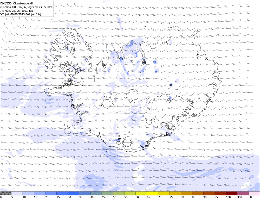Choose the green swatch between 50 and 55
Viewport: 260px width, 199px height.
[119, 193]
